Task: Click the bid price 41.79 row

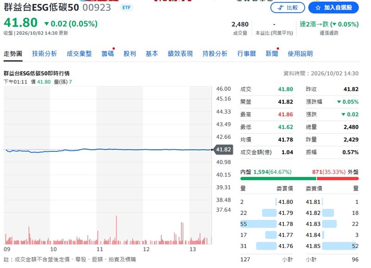Action: click(267, 213)
